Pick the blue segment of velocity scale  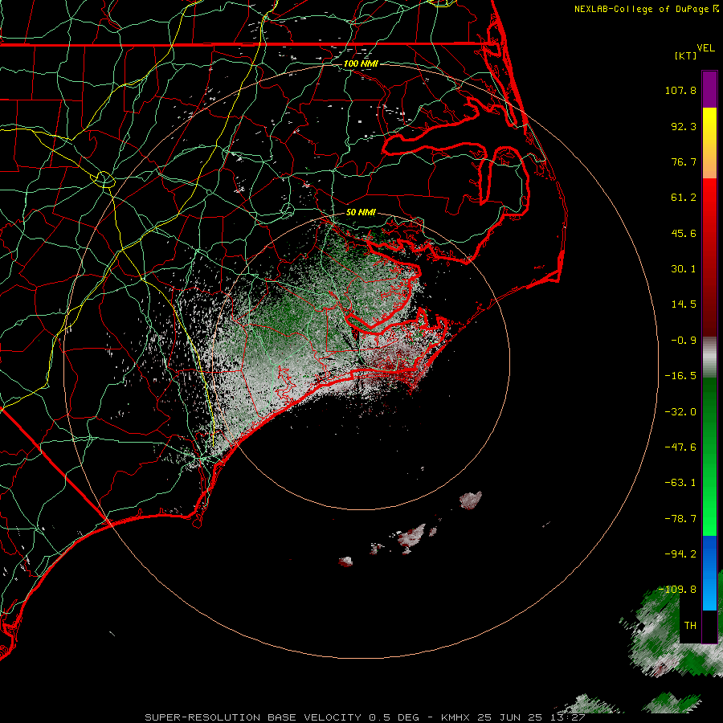click(709, 572)
